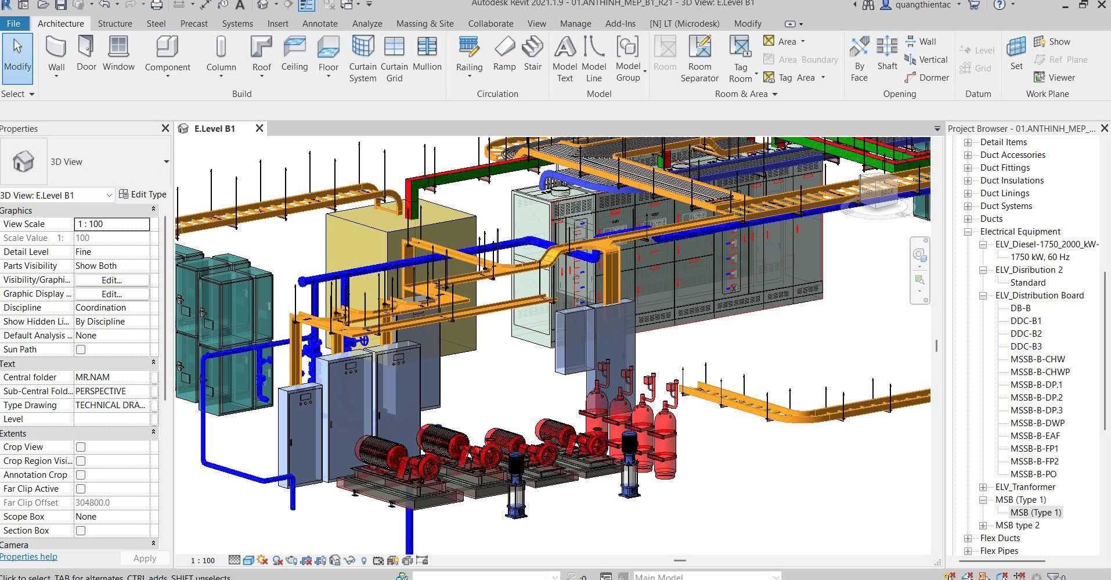Image resolution: width=1111 pixels, height=580 pixels.
Task: Toggle the Annotation Crop checkbox
Action: click(81, 475)
